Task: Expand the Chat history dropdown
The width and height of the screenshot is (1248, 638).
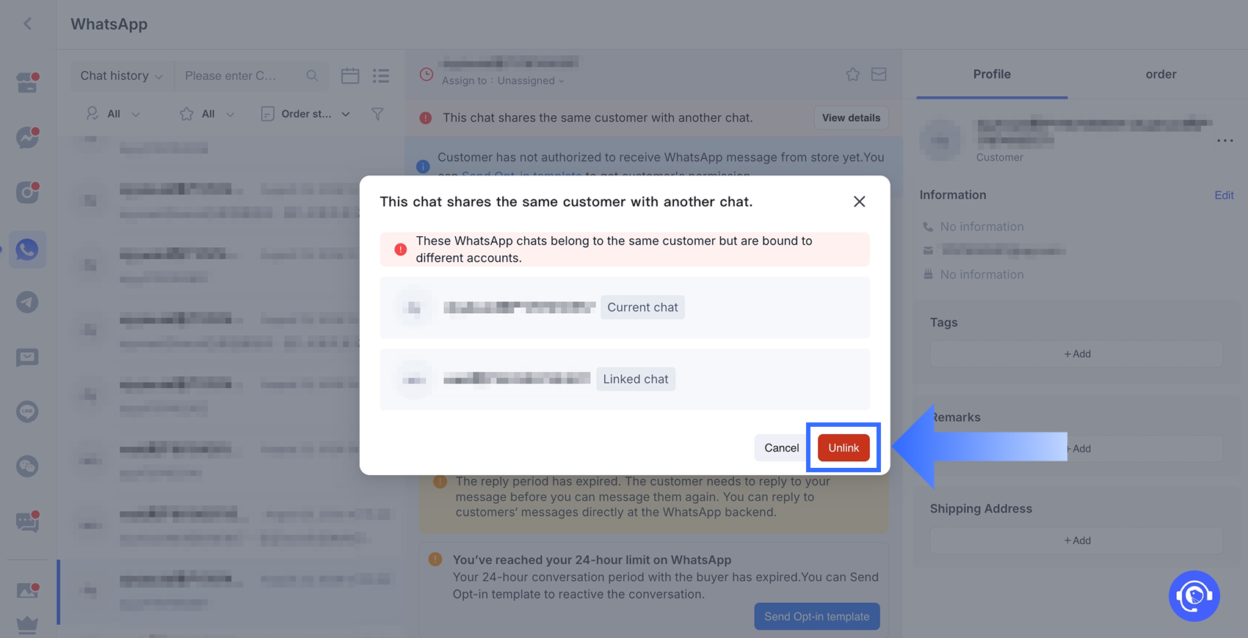Action: pos(122,76)
